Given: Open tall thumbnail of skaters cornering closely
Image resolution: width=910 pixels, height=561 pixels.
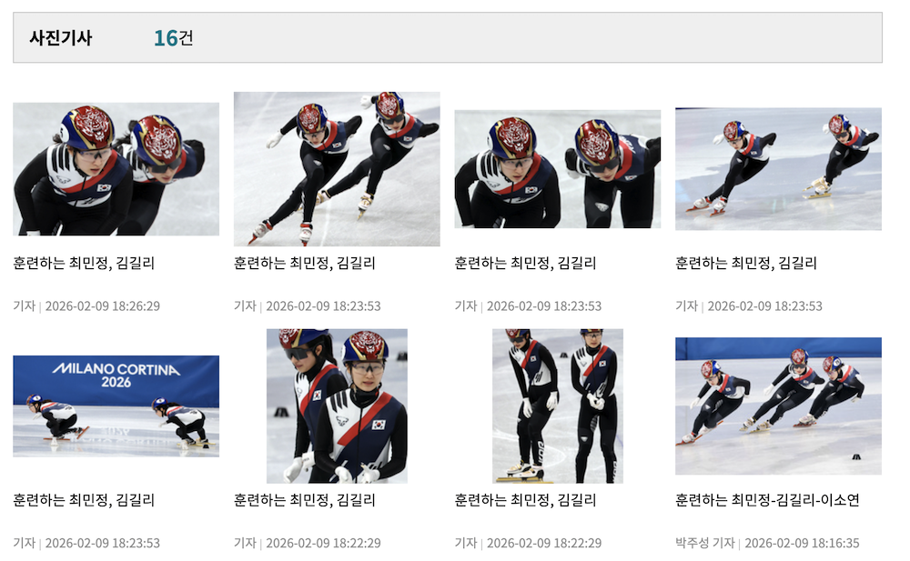Looking at the screenshot, I should pyautogui.click(x=337, y=169).
